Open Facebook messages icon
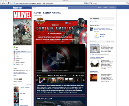Viewport: 129px width, 106px height. (x=27, y=8)
